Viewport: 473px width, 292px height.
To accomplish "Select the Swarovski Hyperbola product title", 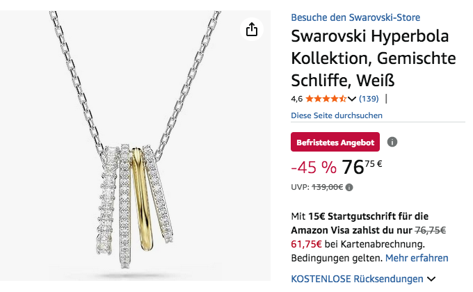I will (373, 58).
